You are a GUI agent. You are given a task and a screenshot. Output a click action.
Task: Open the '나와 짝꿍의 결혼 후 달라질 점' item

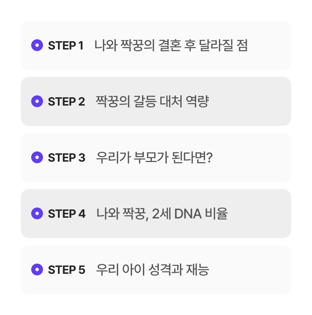pos(171,45)
